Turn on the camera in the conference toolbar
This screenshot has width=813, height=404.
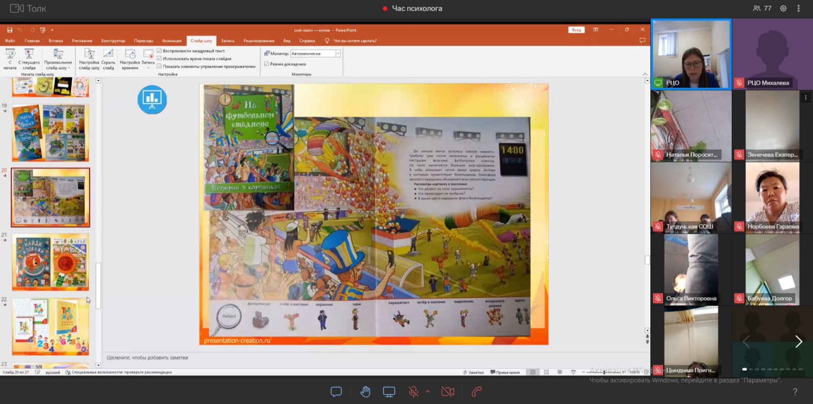[x=448, y=392]
